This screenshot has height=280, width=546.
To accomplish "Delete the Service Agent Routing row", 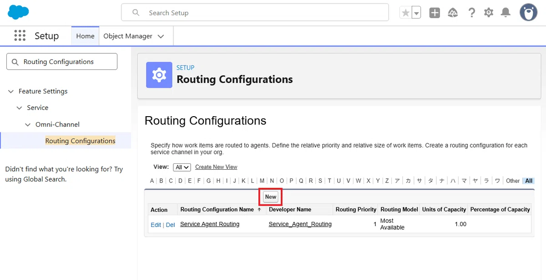I will pos(170,225).
